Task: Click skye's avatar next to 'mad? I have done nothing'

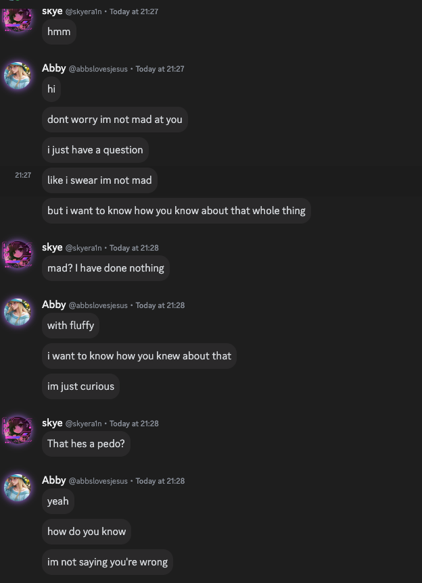Action: [x=18, y=254]
